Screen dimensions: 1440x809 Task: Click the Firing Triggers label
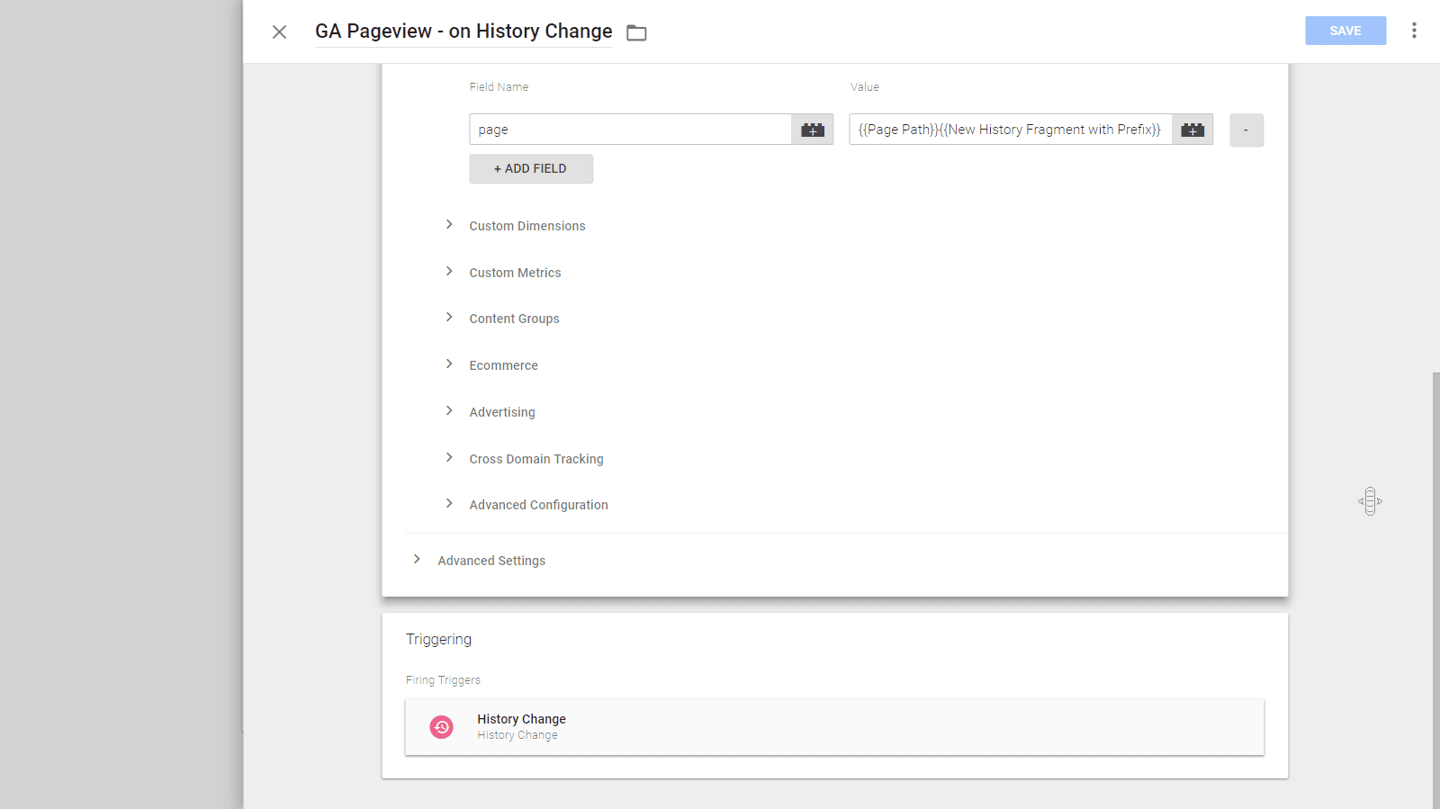click(x=443, y=680)
